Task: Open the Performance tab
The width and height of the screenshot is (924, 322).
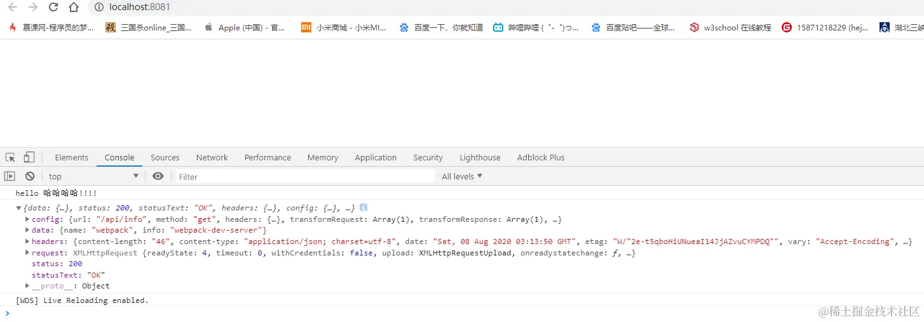Action: (268, 157)
